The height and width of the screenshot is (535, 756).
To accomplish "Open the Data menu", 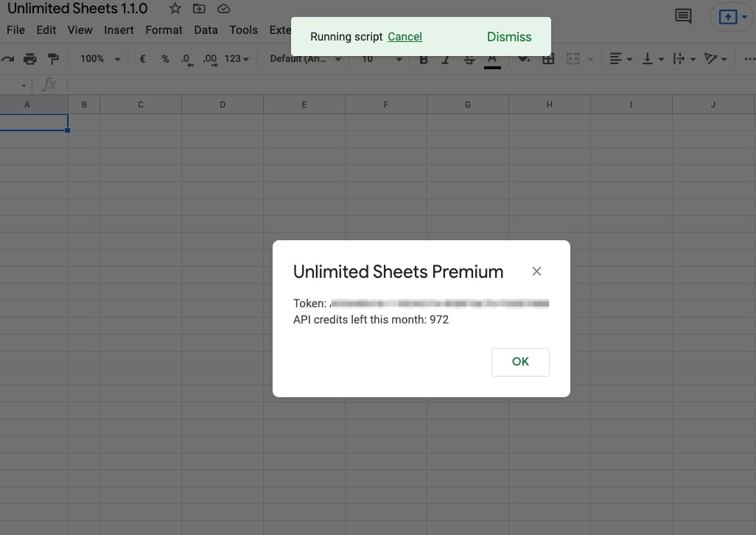I will (206, 30).
